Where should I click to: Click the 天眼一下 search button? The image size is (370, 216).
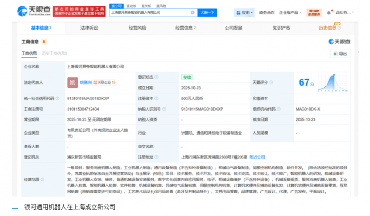207,12
